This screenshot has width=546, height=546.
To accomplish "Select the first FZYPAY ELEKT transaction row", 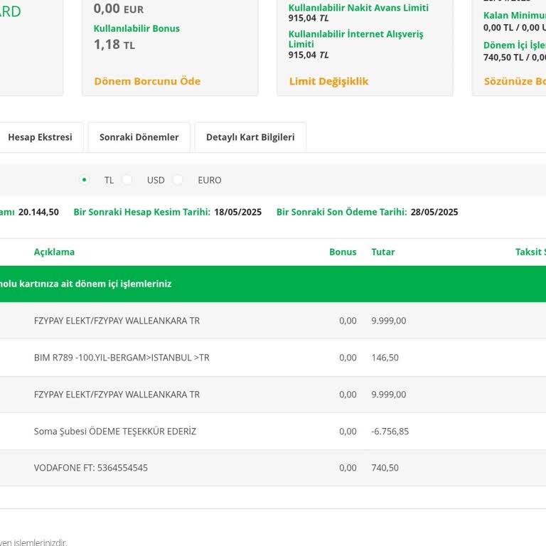I will (x=117, y=321).
